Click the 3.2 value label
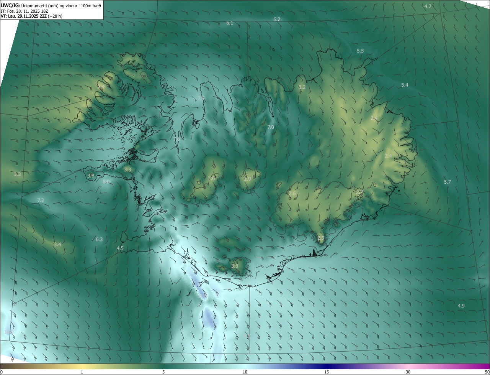This screenshot has height=375, width=490. pyautogui.click(x=302, y=87)
